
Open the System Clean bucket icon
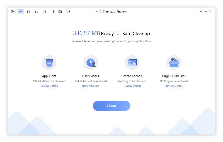[x=44, y=11]
